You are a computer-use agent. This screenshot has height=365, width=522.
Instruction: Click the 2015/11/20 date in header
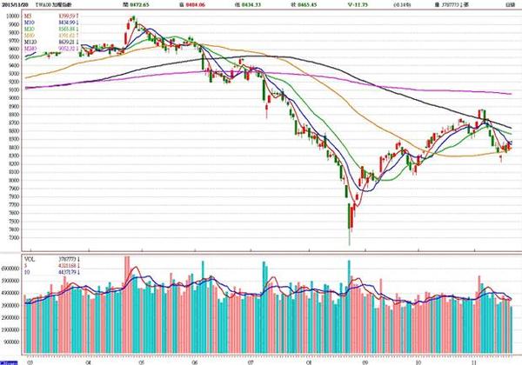click(x=16, y=5)
